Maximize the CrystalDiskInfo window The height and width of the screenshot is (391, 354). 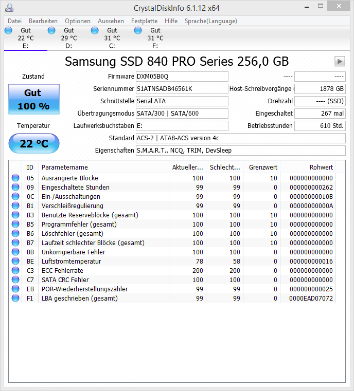(321, 6)
